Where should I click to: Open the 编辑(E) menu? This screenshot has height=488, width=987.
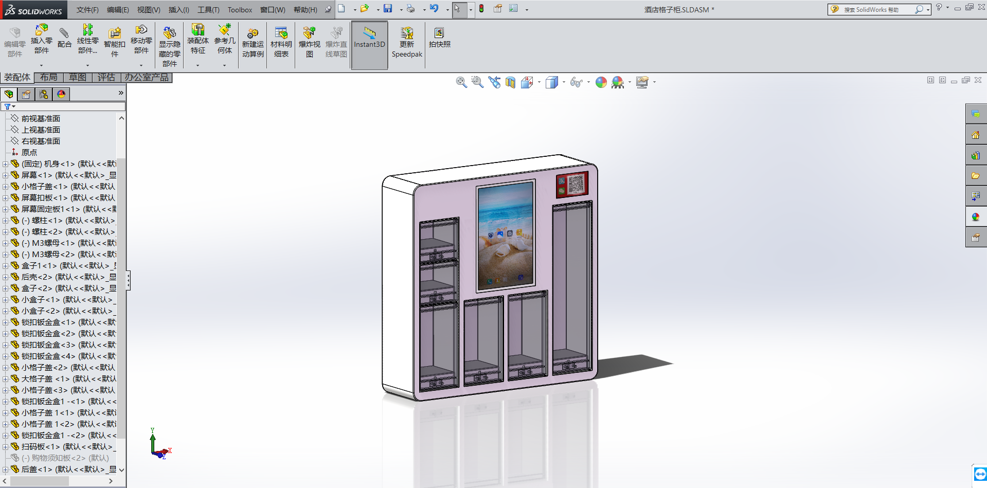pos(118,10)
